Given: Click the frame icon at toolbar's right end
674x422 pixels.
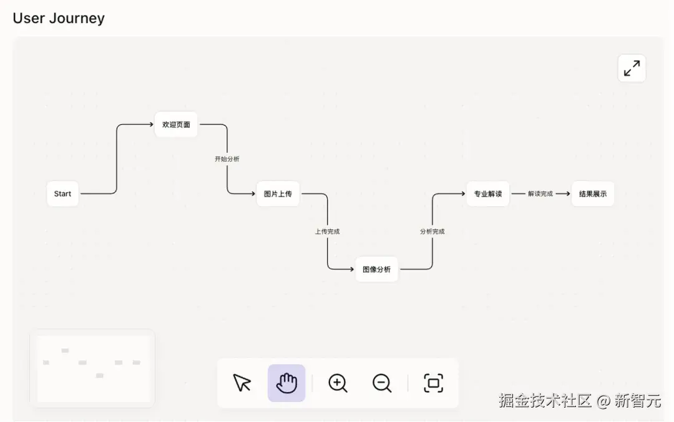Looking at the screenshot, I should click(x=433, y=383).
